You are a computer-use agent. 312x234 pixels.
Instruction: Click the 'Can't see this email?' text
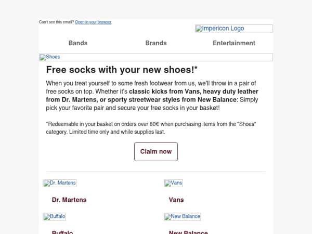tap(56, 22)
